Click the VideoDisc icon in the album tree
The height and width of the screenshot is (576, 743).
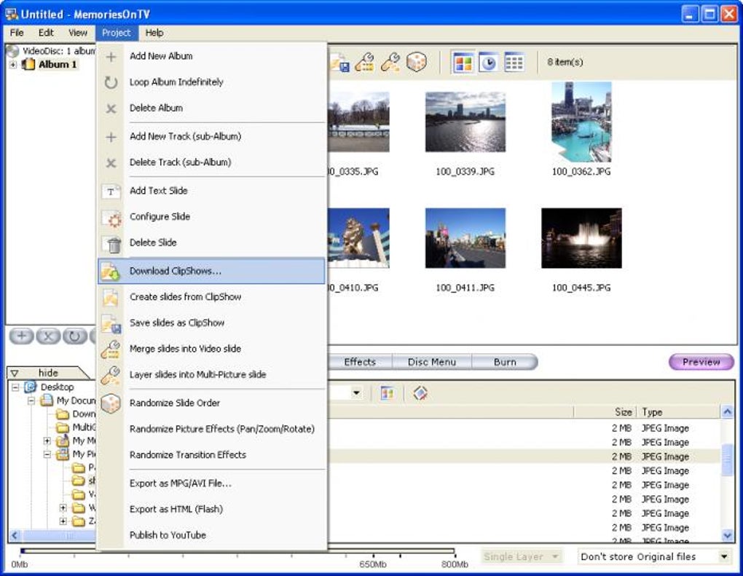(x=13, y=51)
